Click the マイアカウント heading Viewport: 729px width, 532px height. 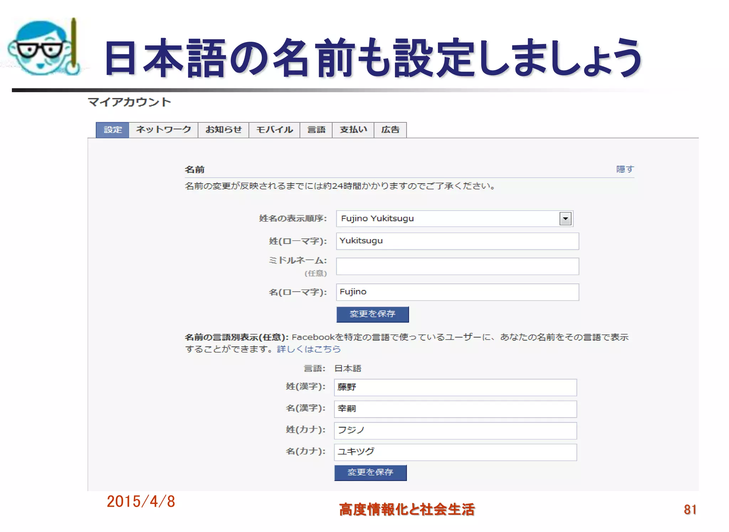[130, 102]
